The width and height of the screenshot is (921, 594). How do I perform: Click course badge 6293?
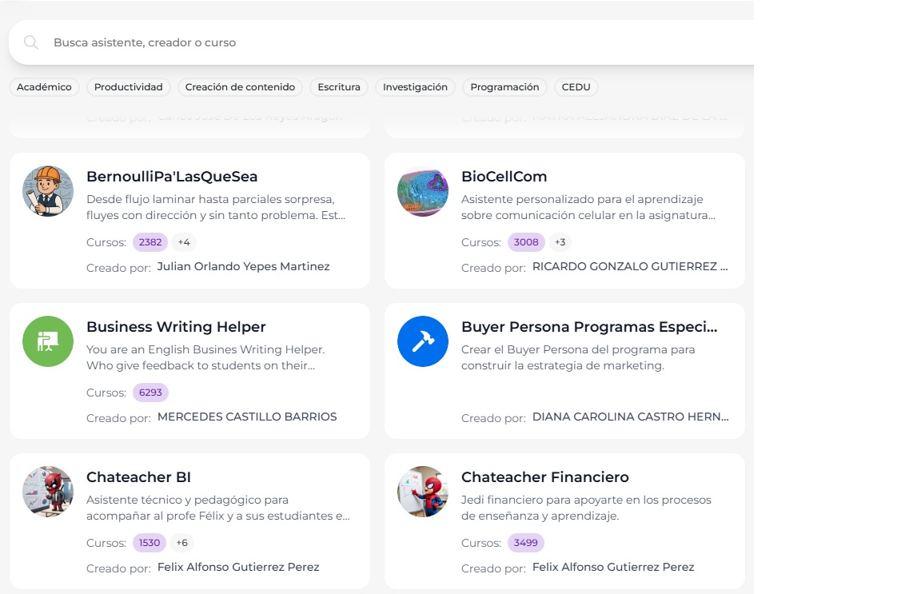click(x=150, y=393)
